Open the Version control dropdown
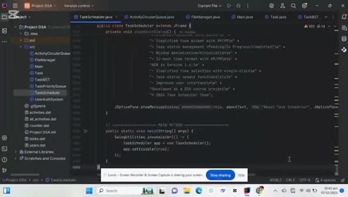The width and height of the screenshot is (348, 197). (79, 6)
